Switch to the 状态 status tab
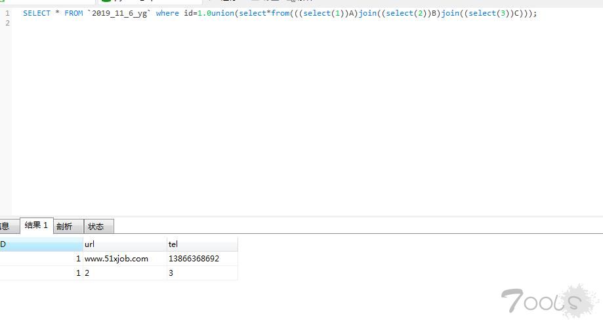Image resolution: width=603 pixels, height=323 pixels. coord(99,227)
